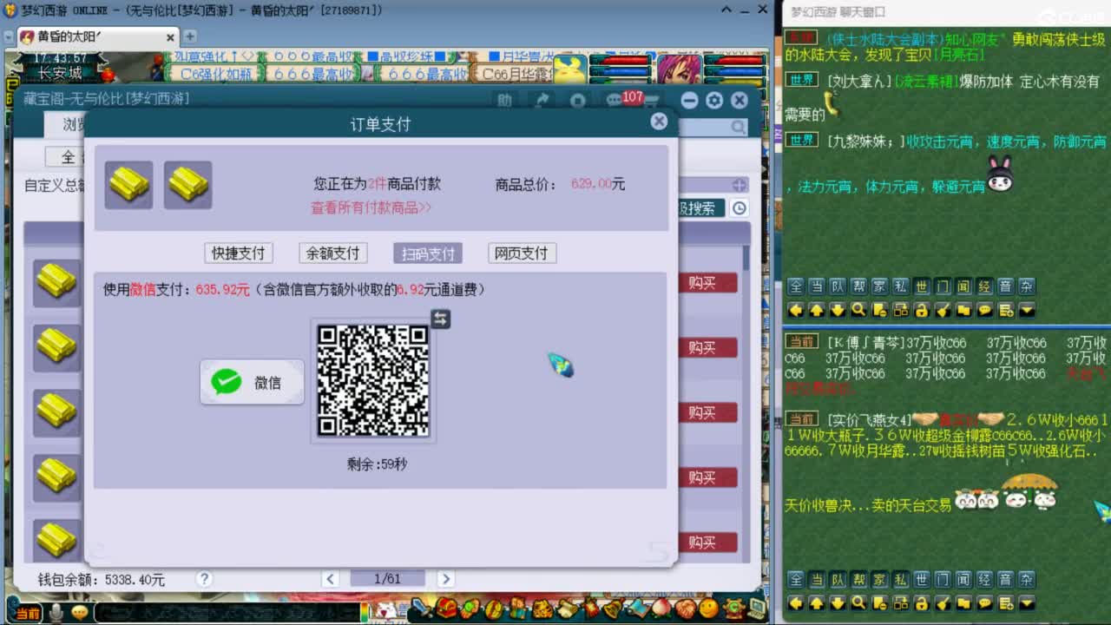Image resolution: width=1111 pixels, height=625 pixels.
Task: Toggle 帮 channel in world-chat pane
Action: pyautogui.click(x=858, y=286)
